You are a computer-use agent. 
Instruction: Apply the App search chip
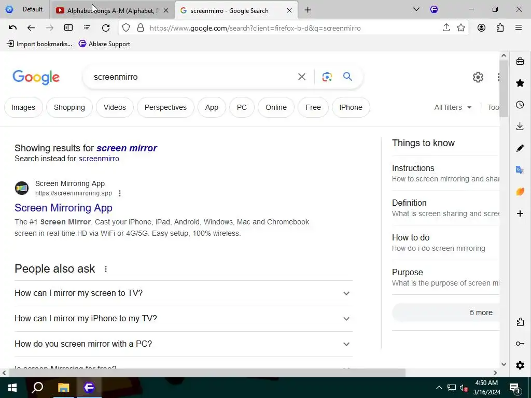coord(212,107)
